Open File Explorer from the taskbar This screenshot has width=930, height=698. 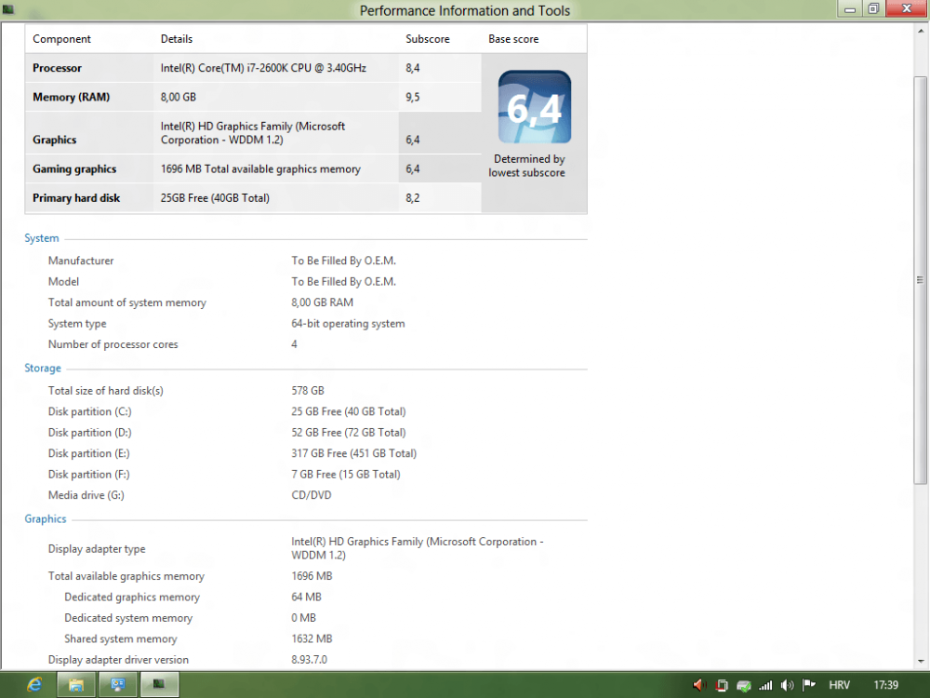tap(76, 685)
